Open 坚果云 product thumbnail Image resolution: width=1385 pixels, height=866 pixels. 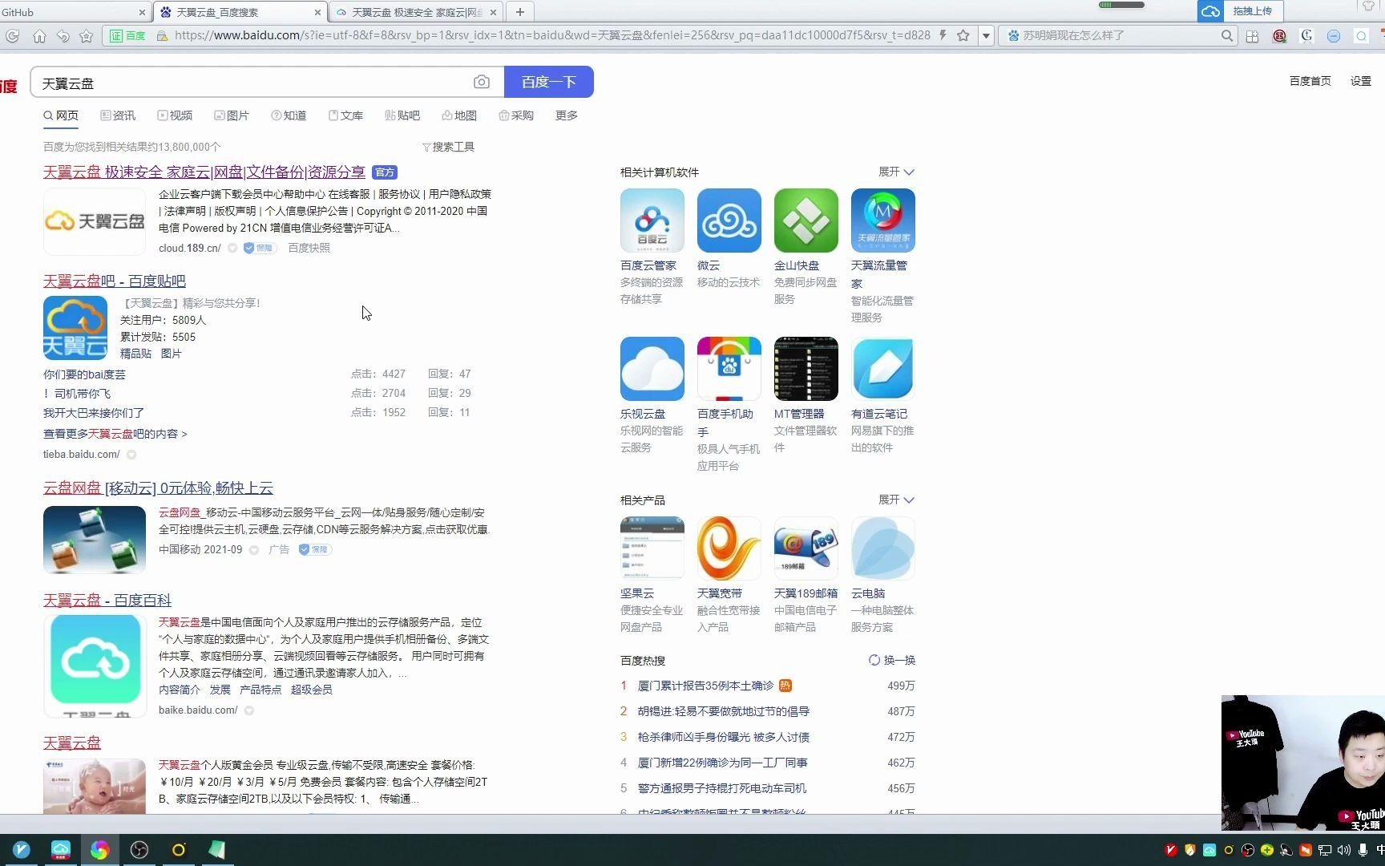(652, 548)
